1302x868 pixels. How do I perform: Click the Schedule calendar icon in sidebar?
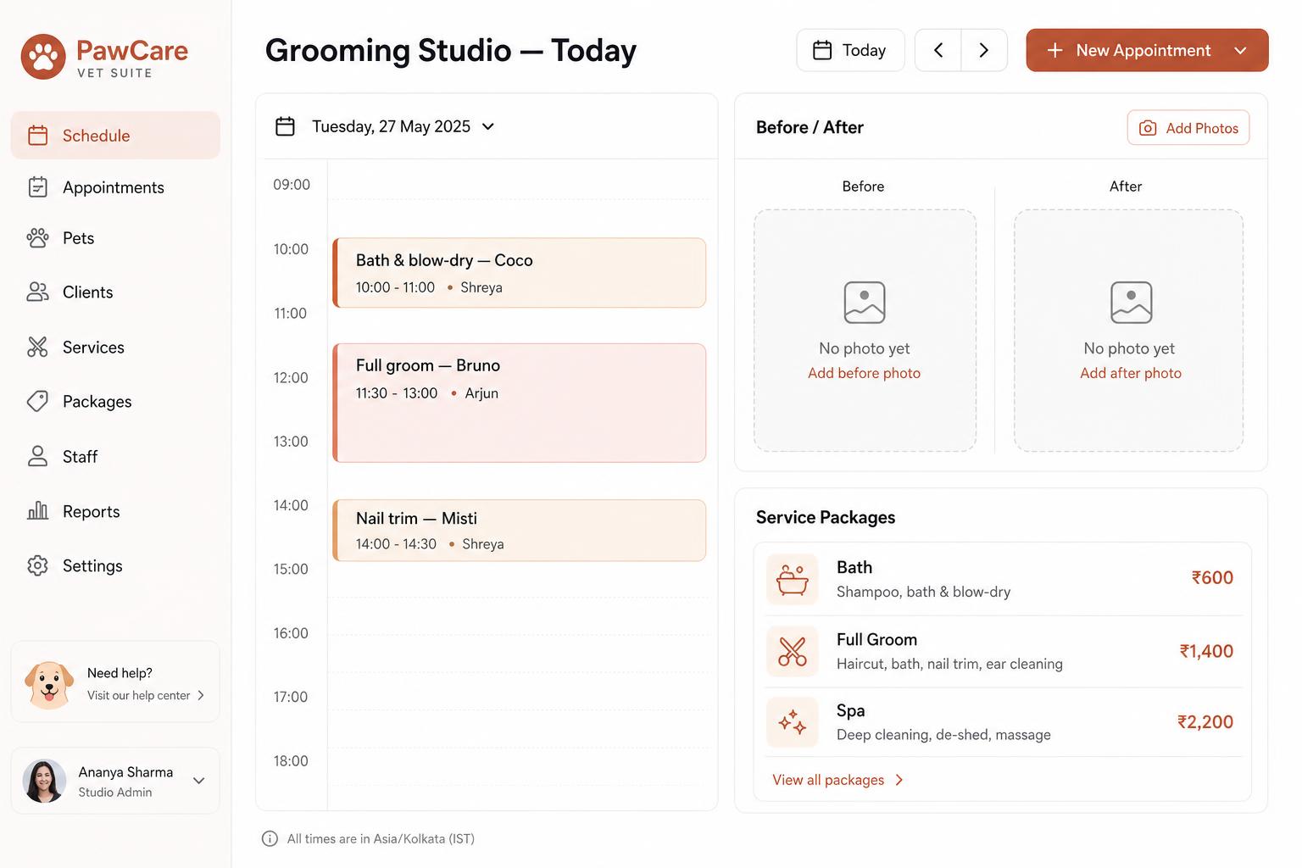click(37, 136)
